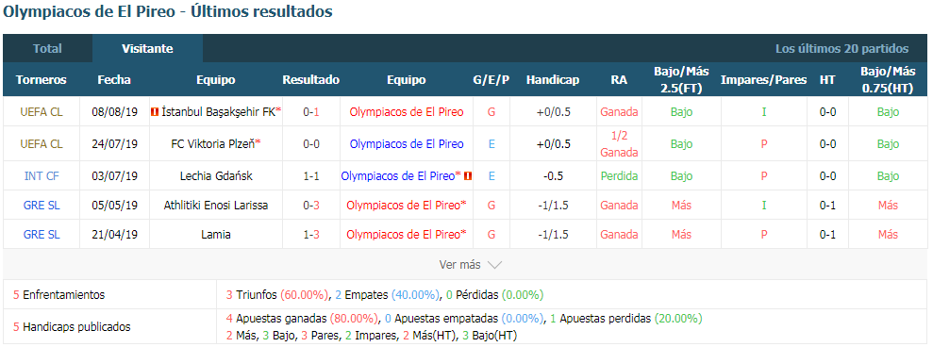This screenshot has height=347, width=933.
Task: Click the Handicap column header
Action: (x=553, y=80)
